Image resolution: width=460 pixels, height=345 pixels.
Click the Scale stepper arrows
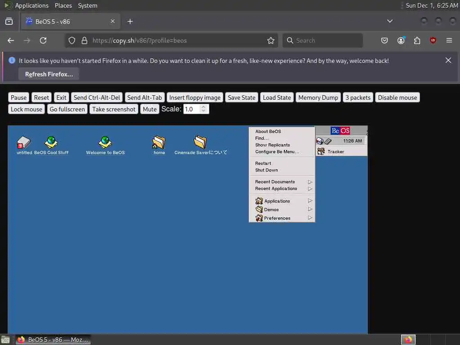coord(203,109)
